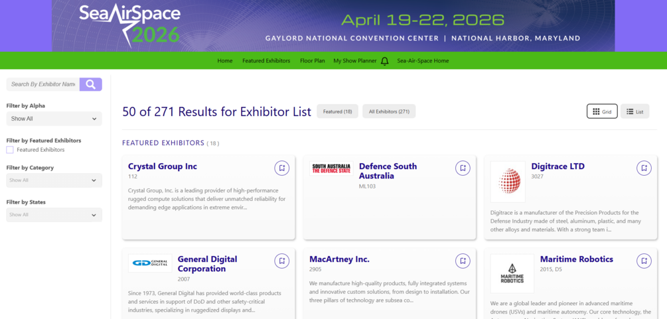Open the Defence South Australia listing
The height and width of the screenshot is (319, 667).
point(388,171)
